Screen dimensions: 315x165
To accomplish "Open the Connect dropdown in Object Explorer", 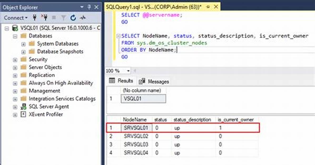I will 16,18.
